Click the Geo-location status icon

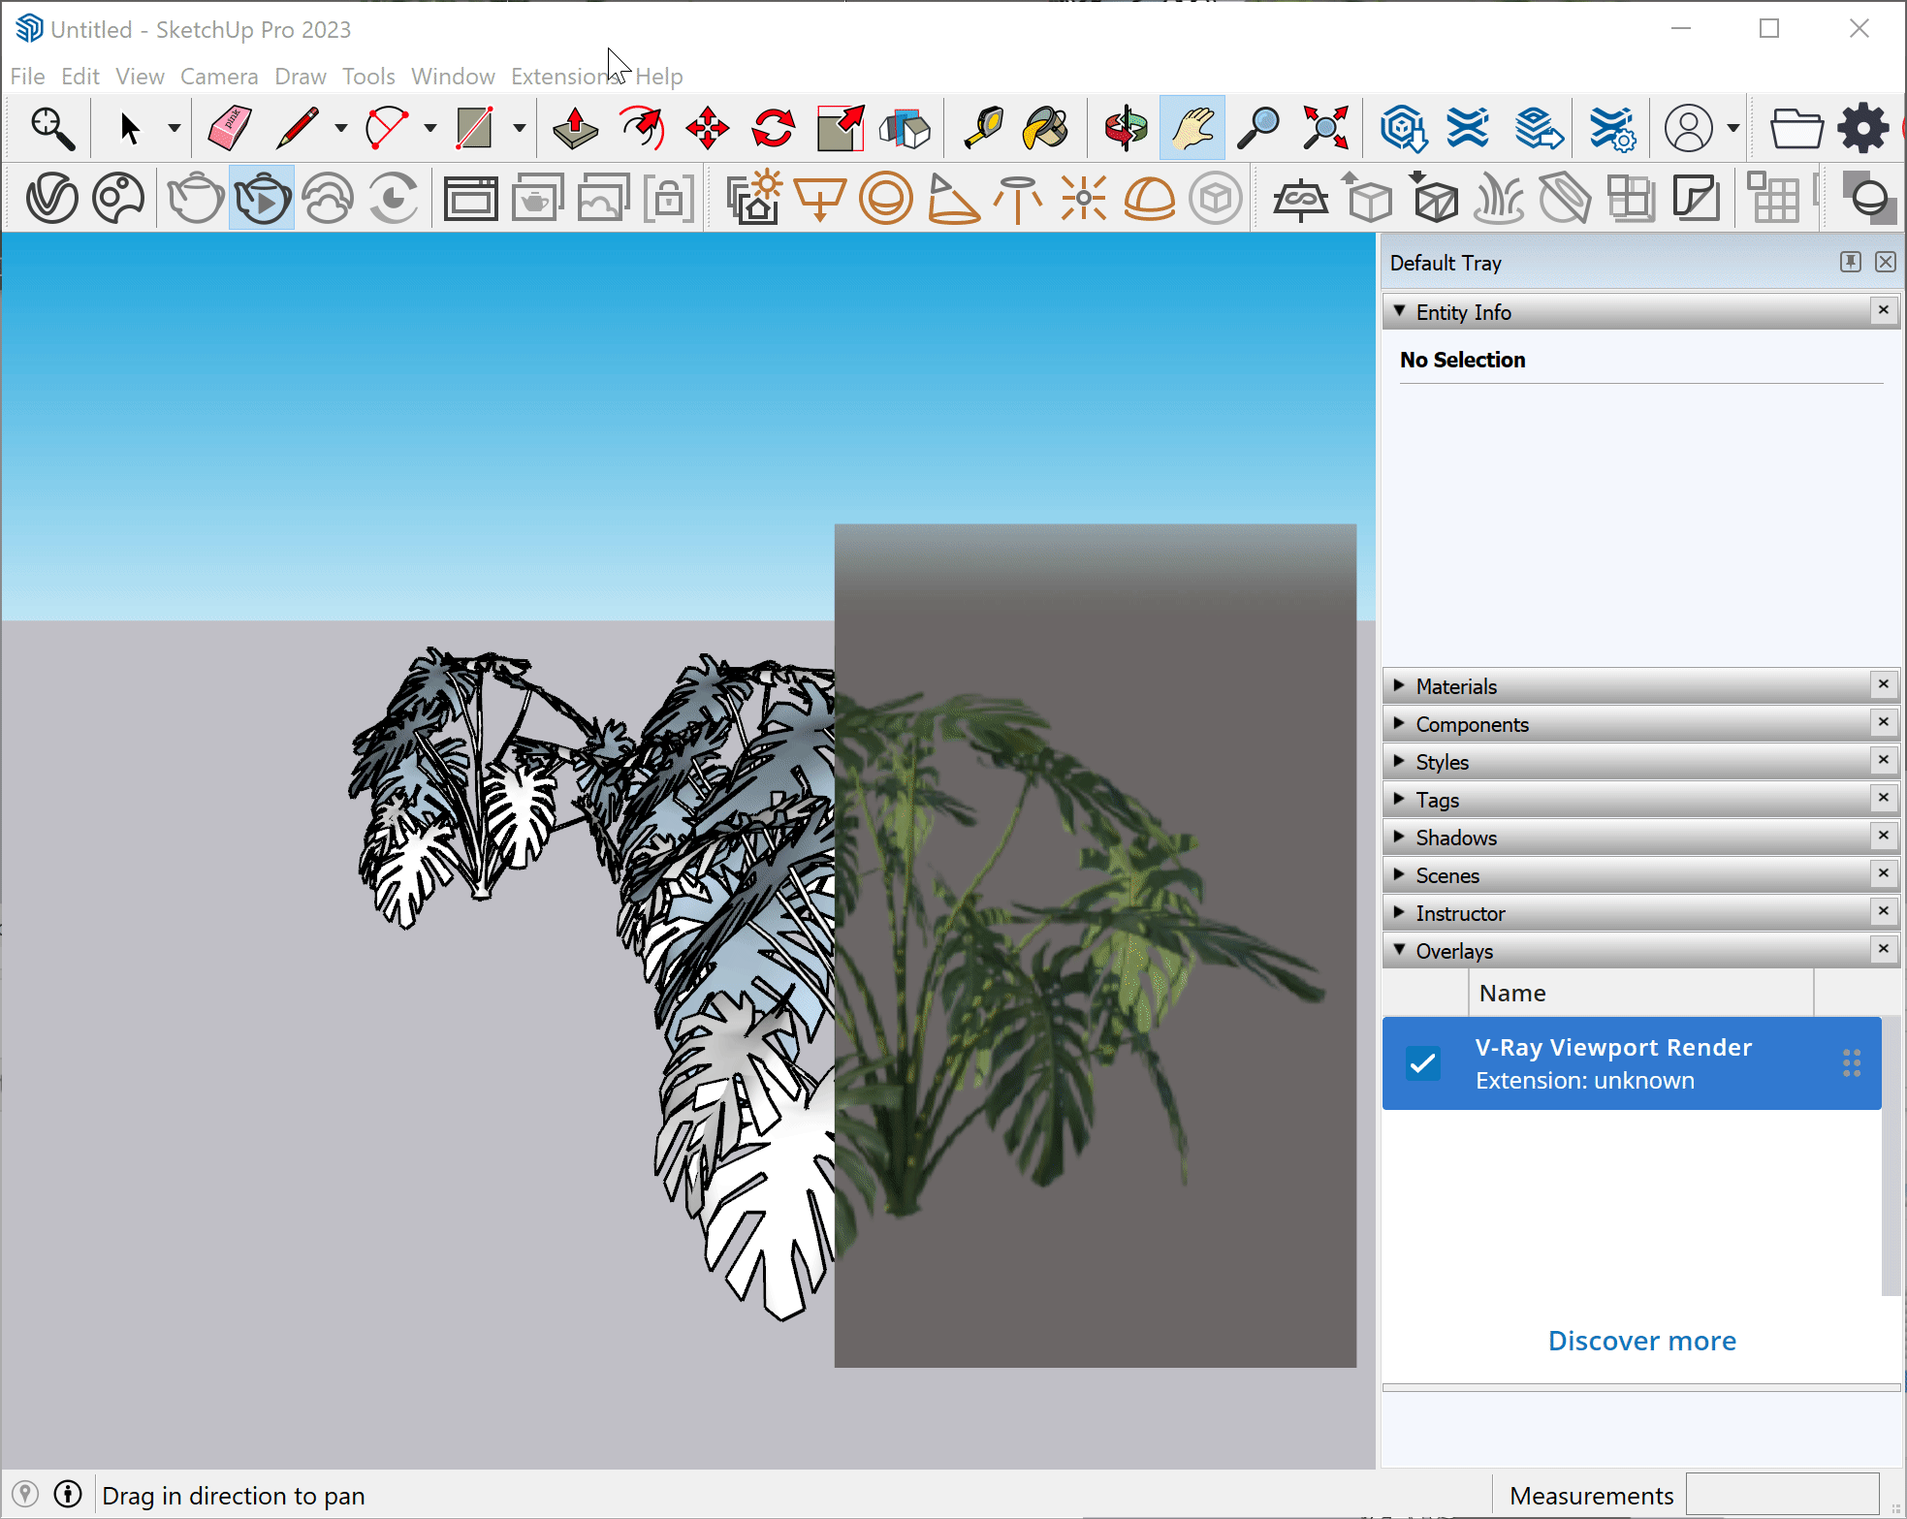point(25,1495)
